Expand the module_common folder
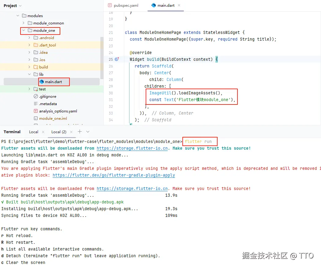This screenshot has height=267, width=321. 24,23
